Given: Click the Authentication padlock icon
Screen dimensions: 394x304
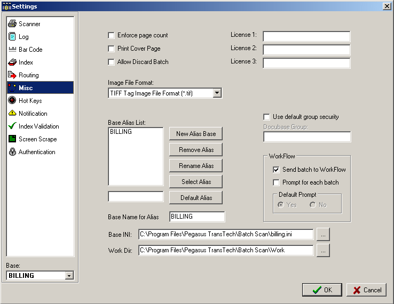Looking at the screenshot, I should point(12,151).
